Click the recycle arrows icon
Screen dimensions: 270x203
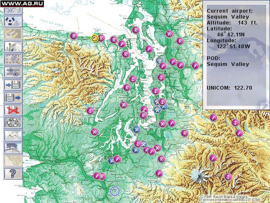click(x=13, y=123)
